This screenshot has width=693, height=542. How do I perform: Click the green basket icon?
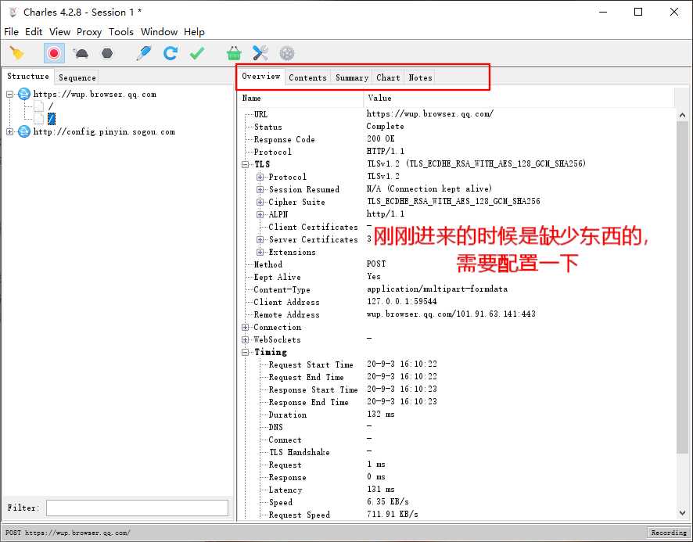pyautogui.click(x=234, y=53)
